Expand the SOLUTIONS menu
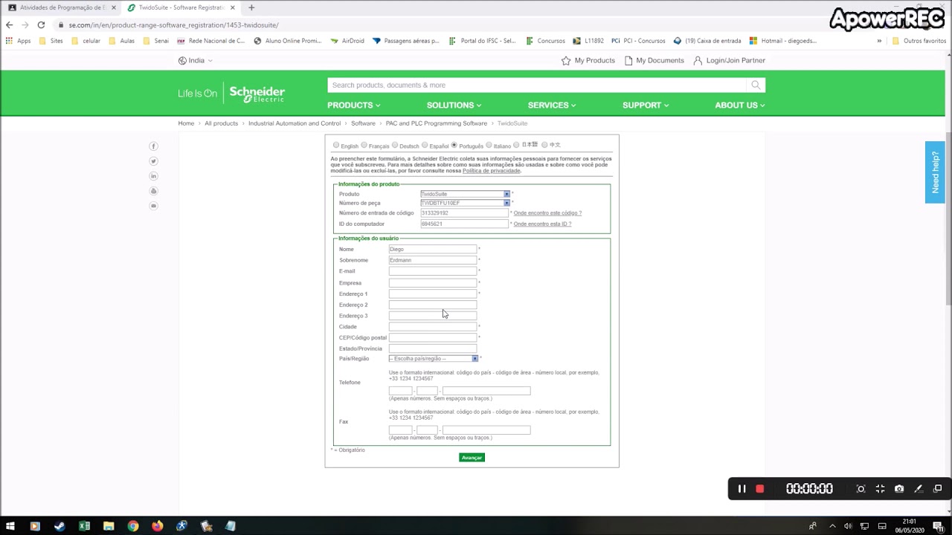This screenshot has width=952, height=535. click(454, 106)
